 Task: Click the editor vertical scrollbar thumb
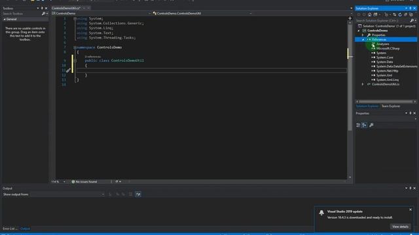coord(350,77)
